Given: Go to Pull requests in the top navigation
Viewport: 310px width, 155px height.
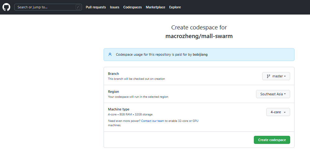Looking at the screenshot, I should (96, 7).
